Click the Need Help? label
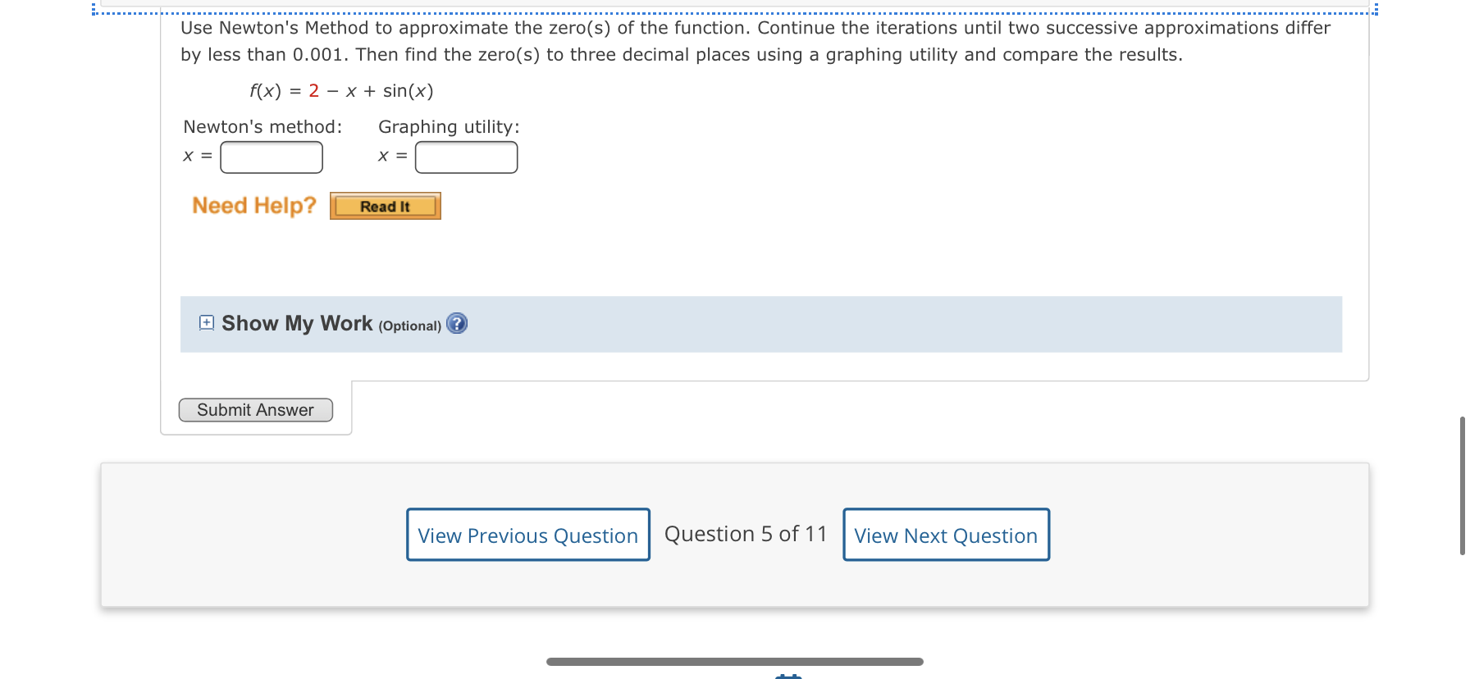This screenshot has width=1470, height=679. pos(253,205)
